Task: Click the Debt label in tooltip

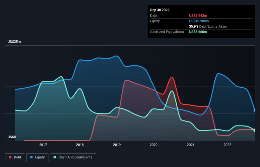Action: 154,16
